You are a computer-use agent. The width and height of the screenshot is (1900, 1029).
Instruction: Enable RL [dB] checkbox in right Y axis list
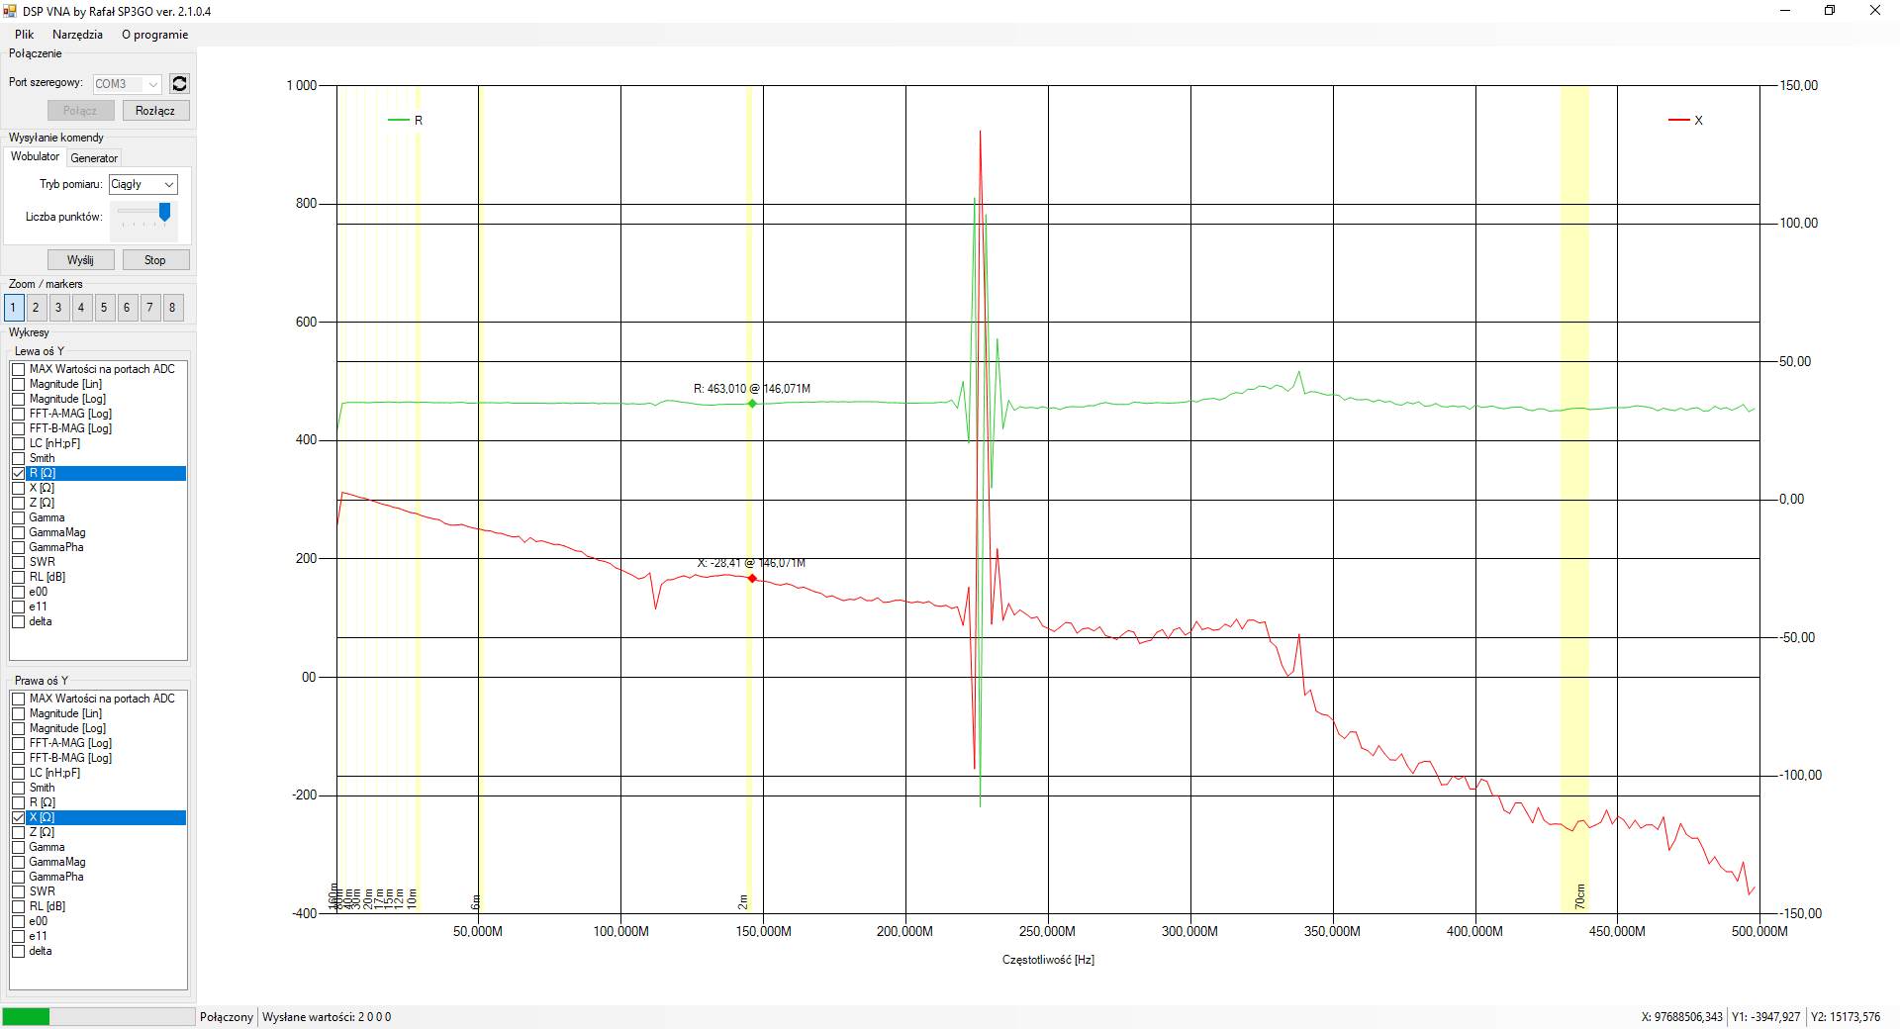(19, 906)
